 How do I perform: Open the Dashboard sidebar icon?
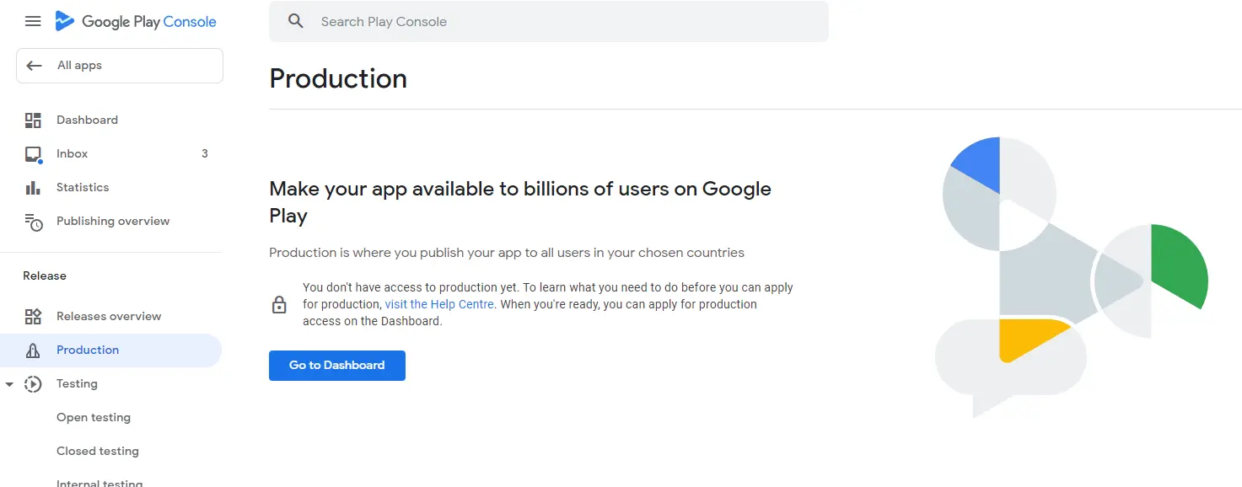click(33, 120)
